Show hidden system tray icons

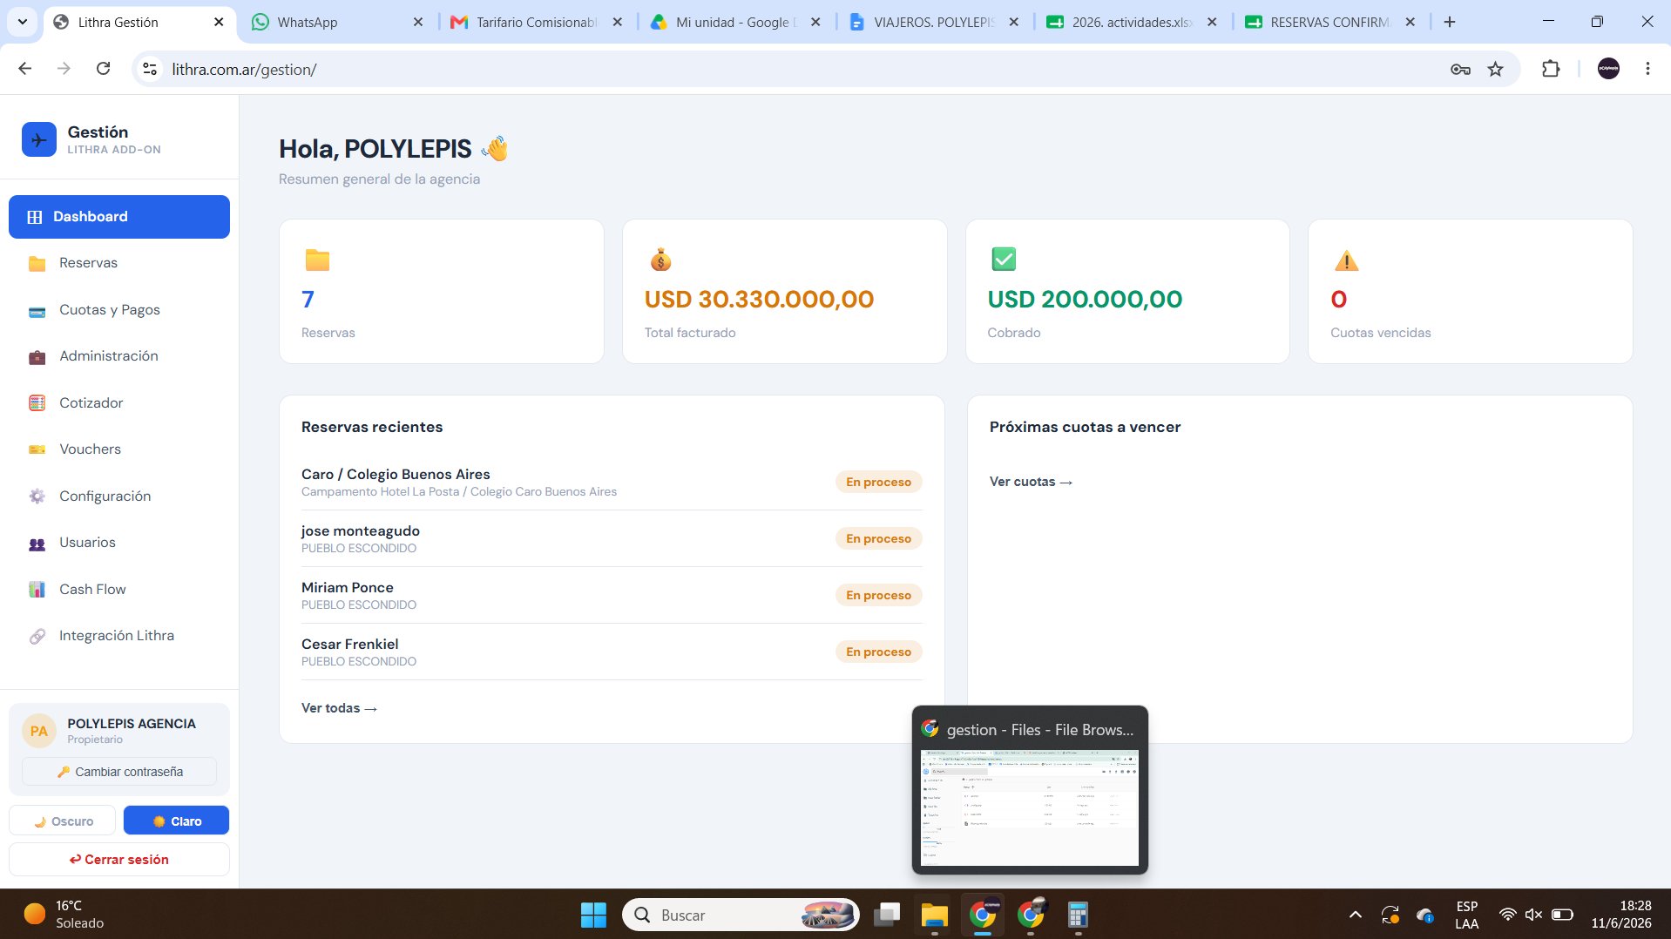[x=1355, y=915]
